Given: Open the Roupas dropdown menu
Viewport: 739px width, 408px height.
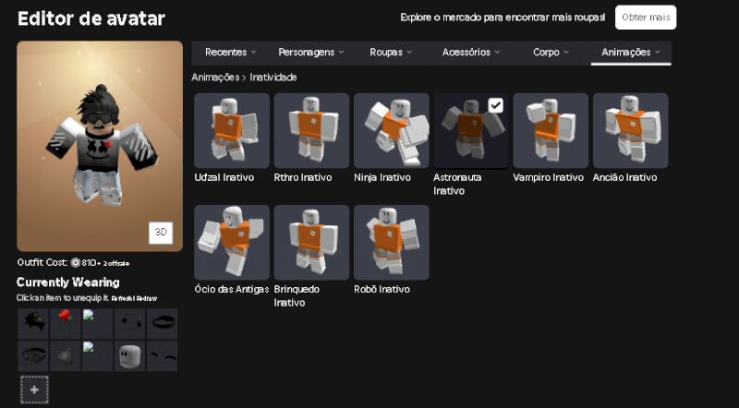Looking at the screenshot, I should pyautogui.click(x=391, y=53).
